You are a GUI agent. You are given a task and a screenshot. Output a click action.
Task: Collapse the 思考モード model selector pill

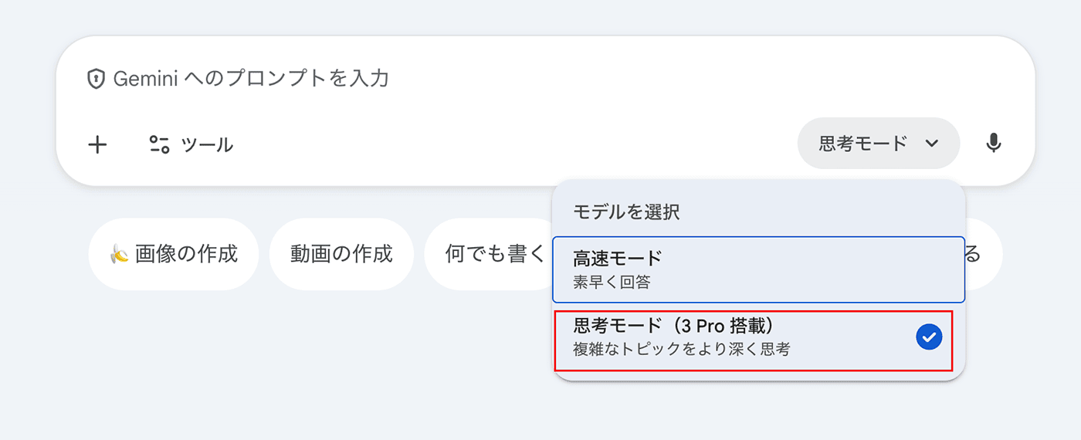click(878, 143)
